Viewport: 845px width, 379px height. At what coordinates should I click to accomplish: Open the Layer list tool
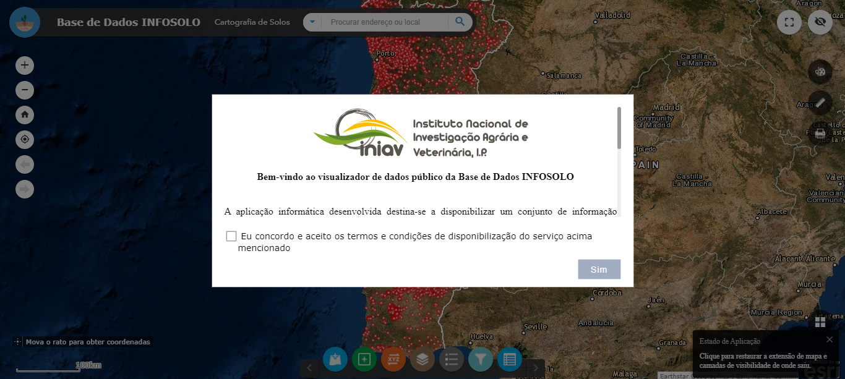tap(422, 359)
